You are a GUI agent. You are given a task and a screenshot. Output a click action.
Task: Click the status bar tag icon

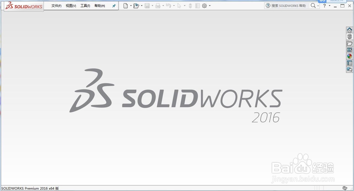[345, 188]
